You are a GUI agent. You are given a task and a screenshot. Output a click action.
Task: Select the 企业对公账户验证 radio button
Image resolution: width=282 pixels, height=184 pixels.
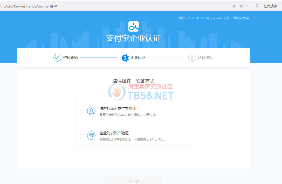pos(81,136)
